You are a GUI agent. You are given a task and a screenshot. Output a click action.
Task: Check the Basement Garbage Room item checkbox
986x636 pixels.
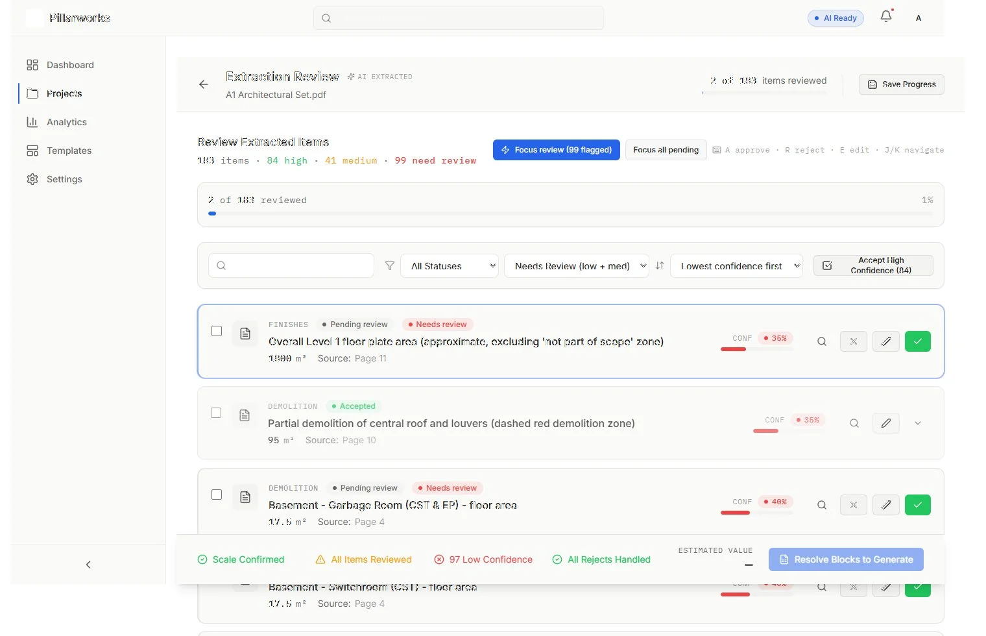(x=217, y=495)
